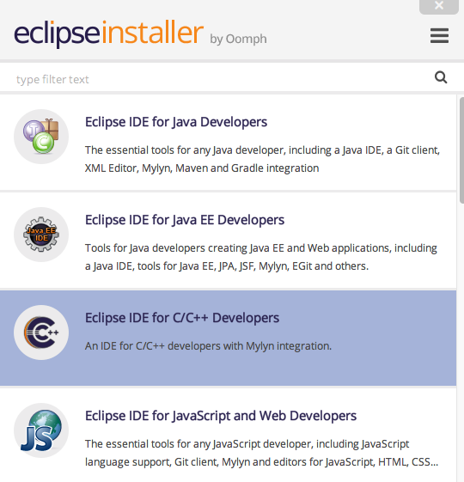Click the C/C++ package icon
The height and width of the screenshot is (482, 464).
[x=41, y=333]
